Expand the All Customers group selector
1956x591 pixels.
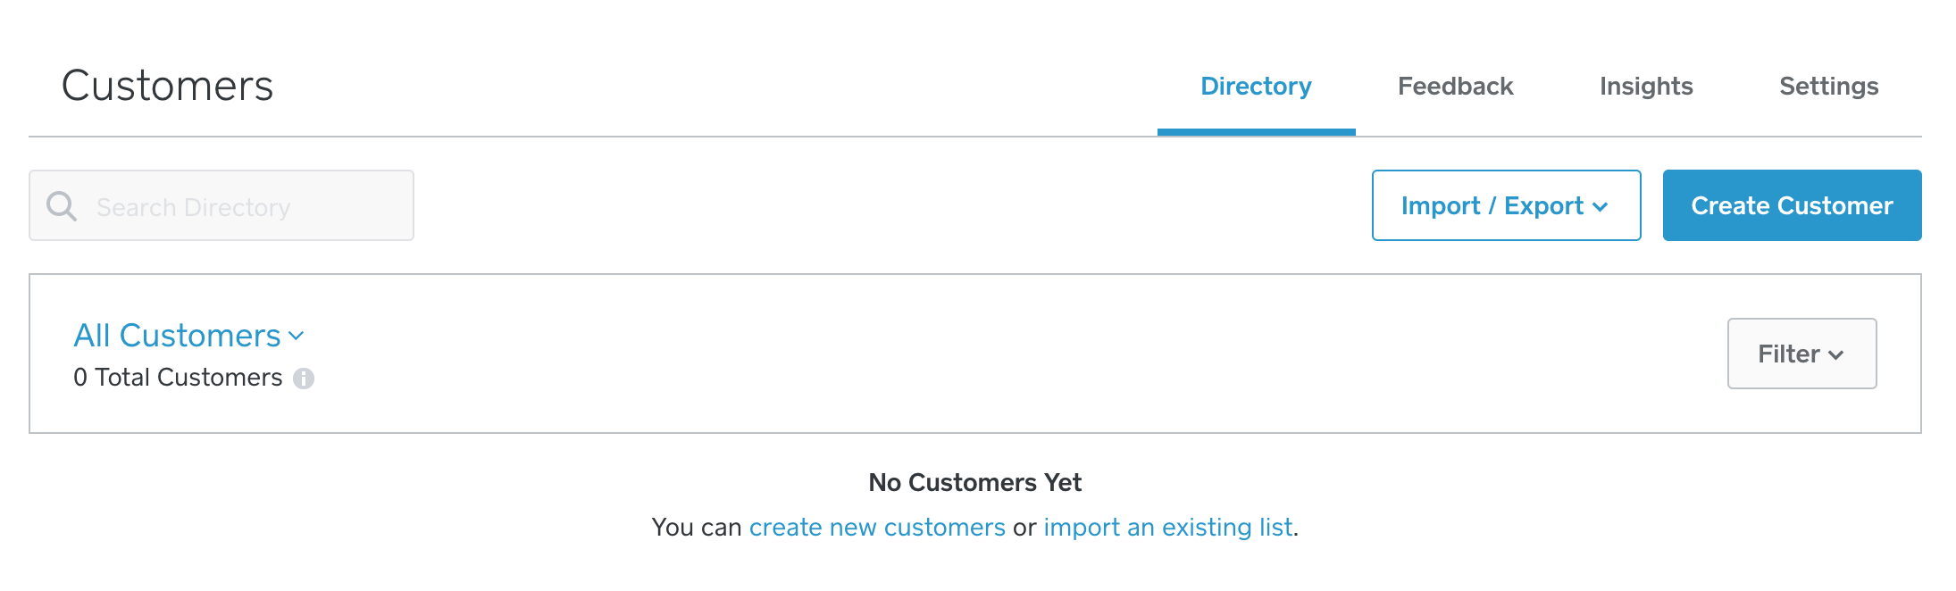188,336
